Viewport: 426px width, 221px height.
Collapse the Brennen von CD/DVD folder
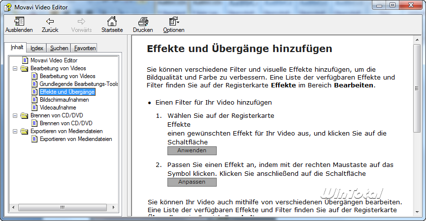pos(15,115)
